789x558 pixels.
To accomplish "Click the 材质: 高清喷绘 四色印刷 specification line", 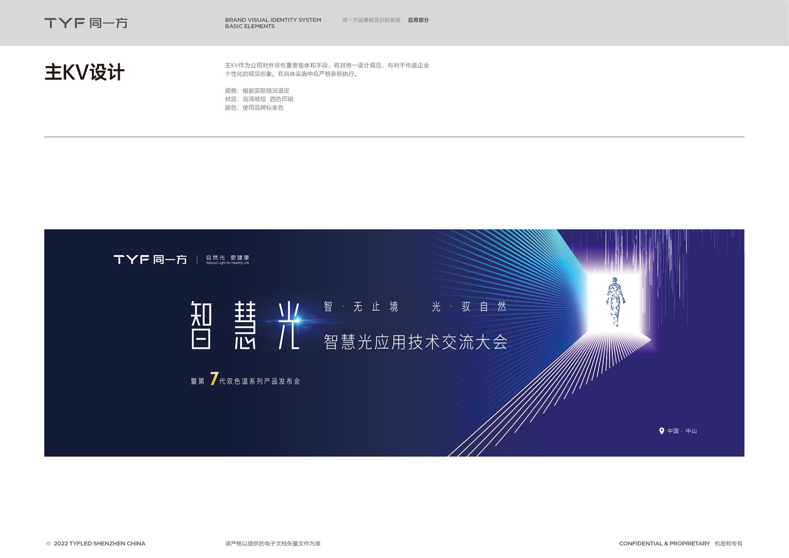I will tap(259, 99).
